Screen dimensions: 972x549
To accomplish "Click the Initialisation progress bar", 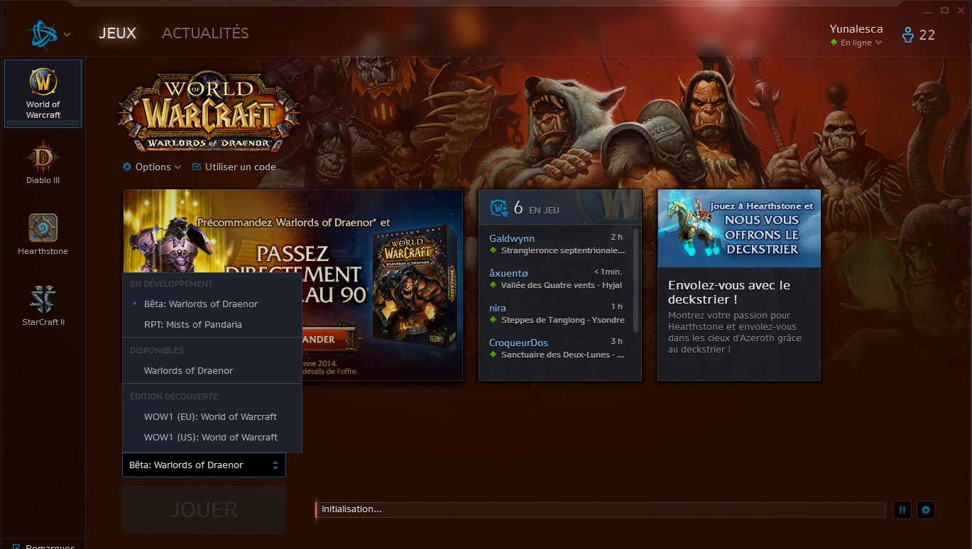I will (600, 509).
